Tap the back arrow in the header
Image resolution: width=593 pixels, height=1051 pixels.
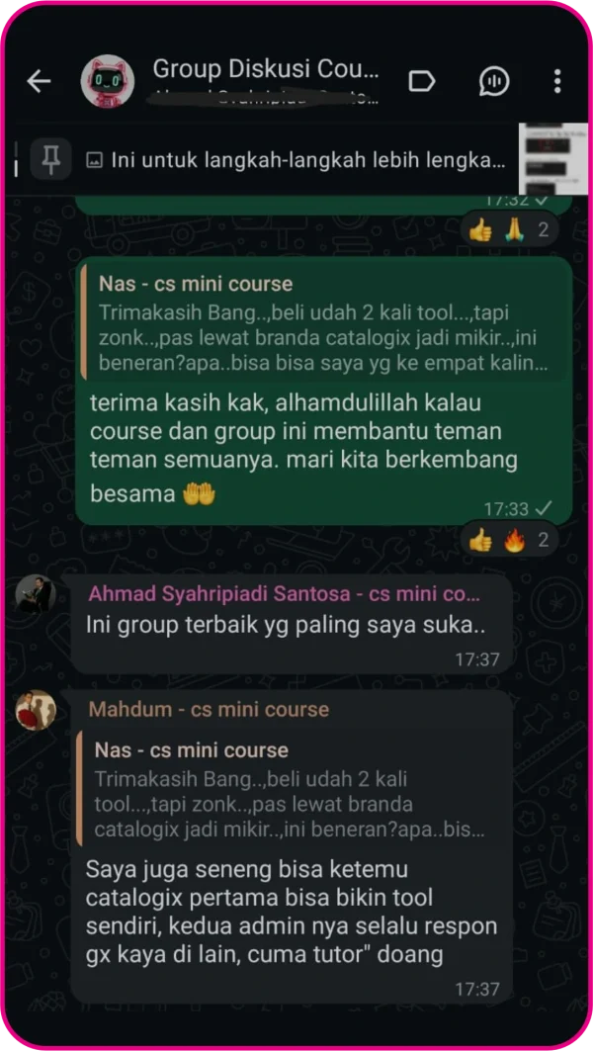coord(39,81)
